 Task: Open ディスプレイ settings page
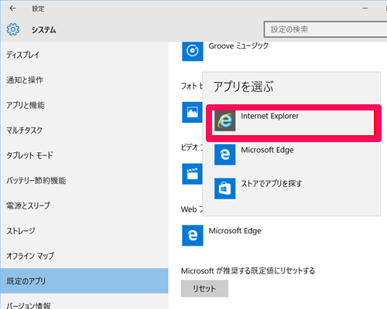(84, 55)
